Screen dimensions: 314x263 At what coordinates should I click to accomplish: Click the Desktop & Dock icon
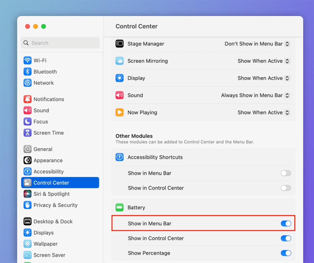click(x=27, y=221)
